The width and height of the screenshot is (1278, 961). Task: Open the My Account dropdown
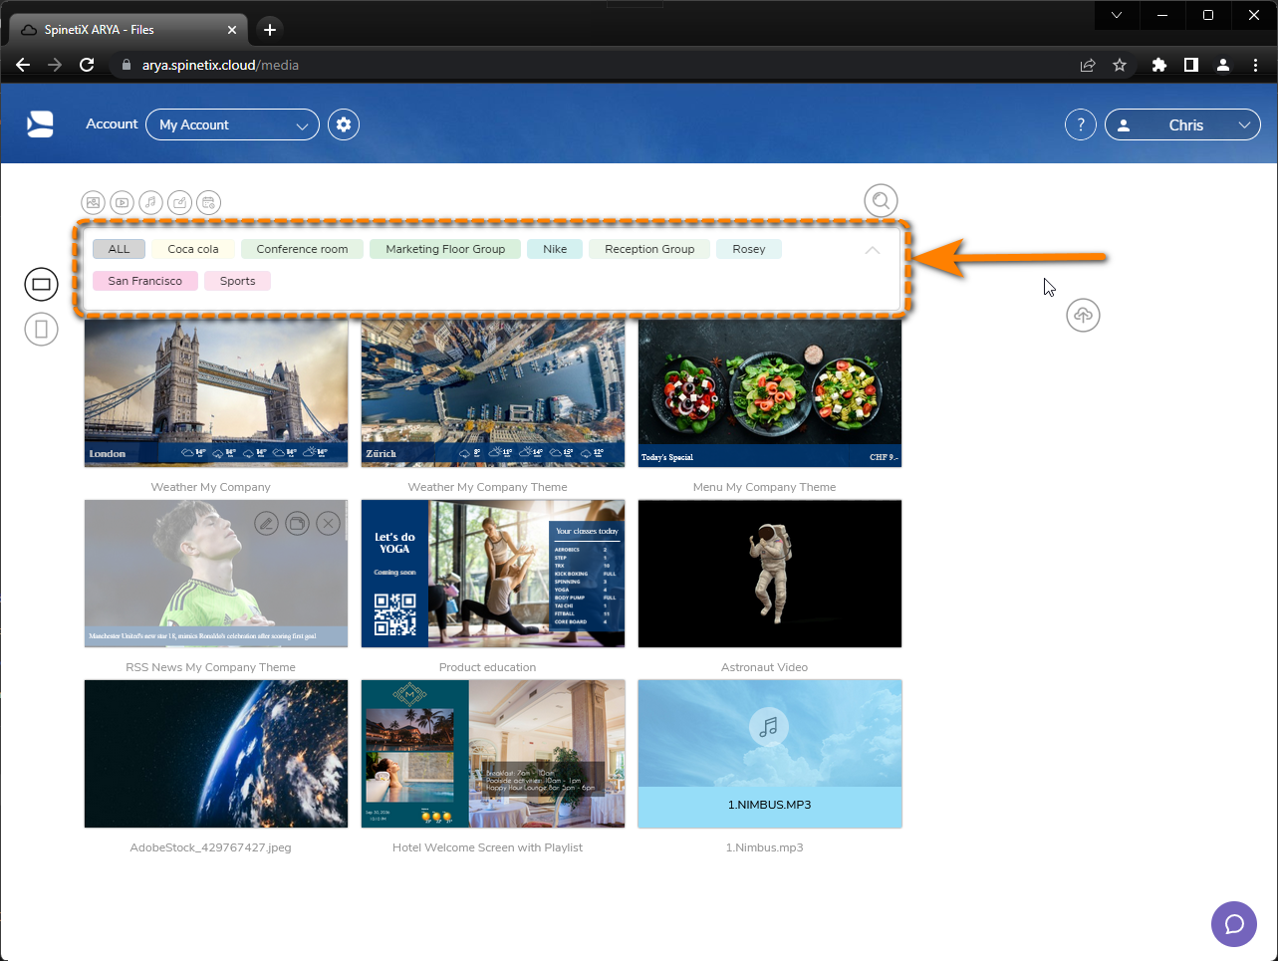tap(232, 124)
